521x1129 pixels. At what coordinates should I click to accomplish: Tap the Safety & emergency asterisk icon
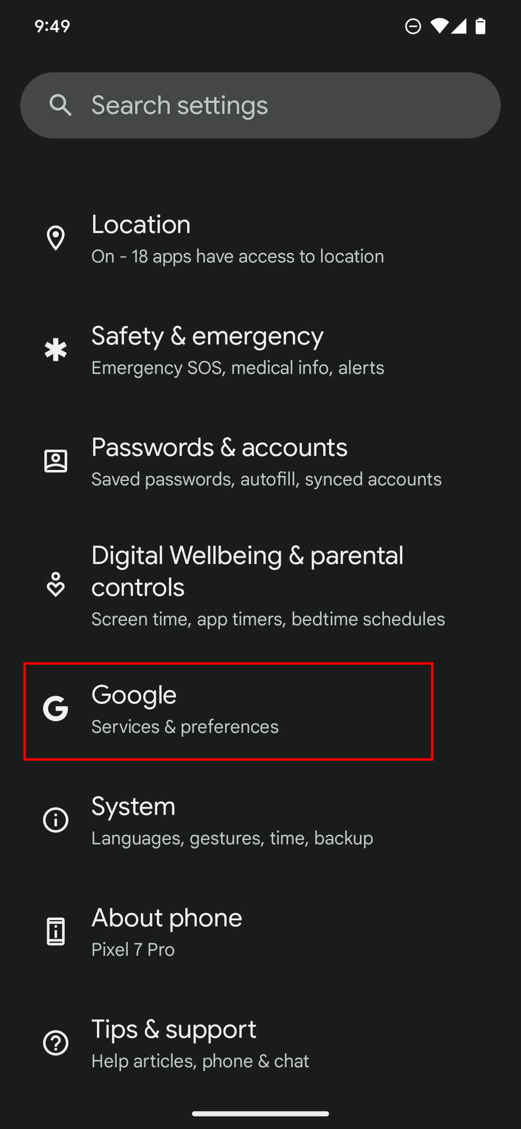pos(56,350)
